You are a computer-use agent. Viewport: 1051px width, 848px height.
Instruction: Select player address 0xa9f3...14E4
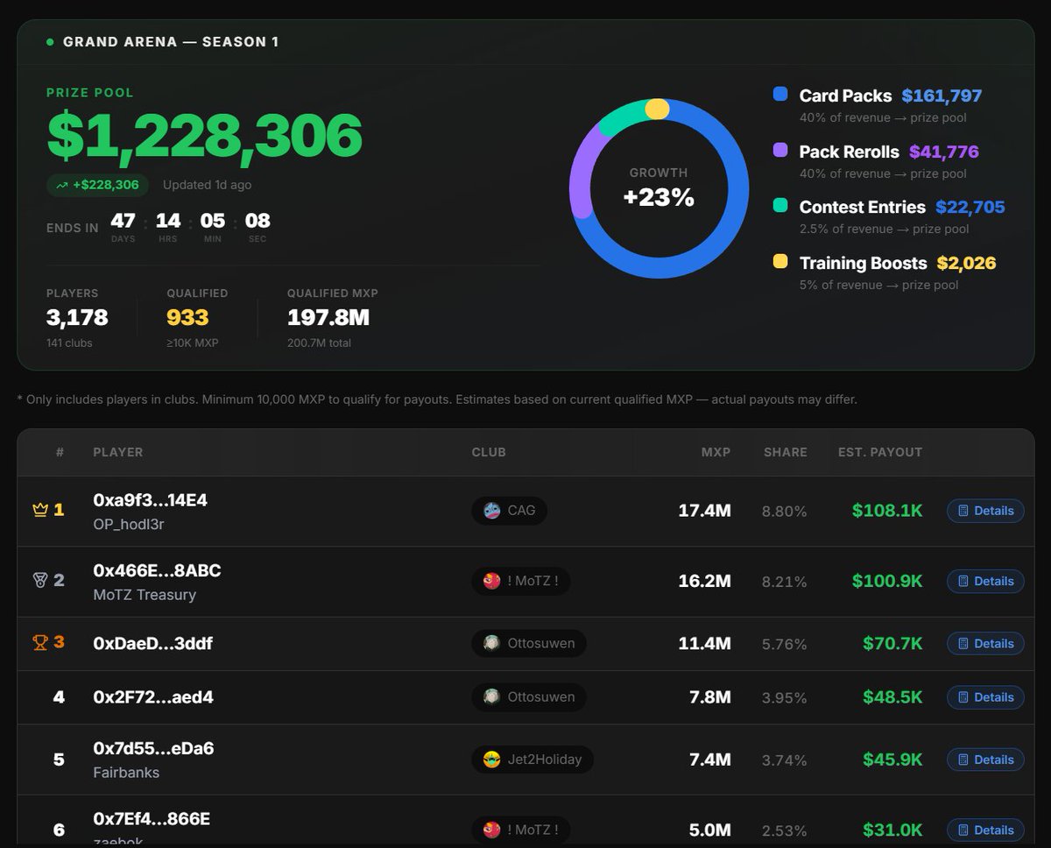coord(151,500)
